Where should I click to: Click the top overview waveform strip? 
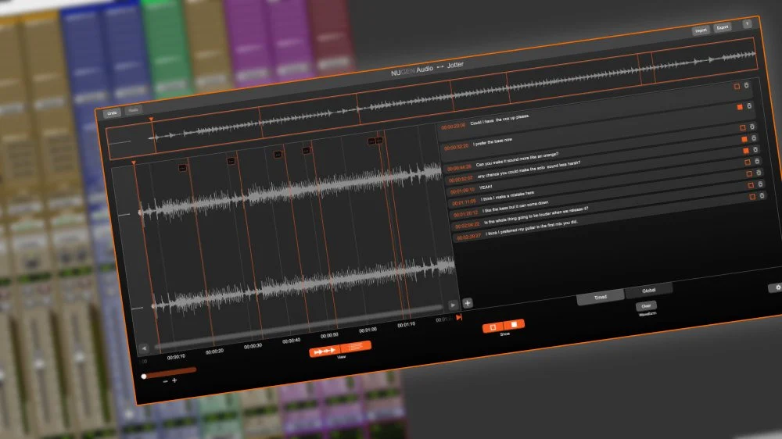pos(432,97)
